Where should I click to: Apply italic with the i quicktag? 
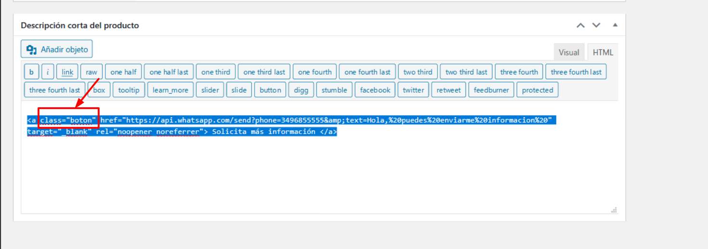pos(48,72)
